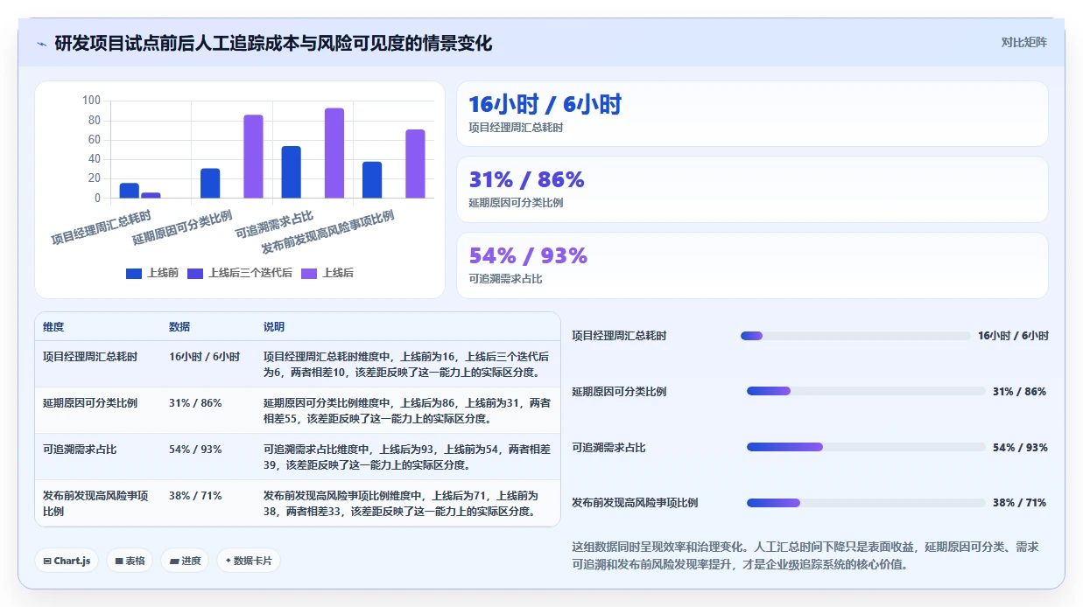Click the summary paragraph starting 这组数据同时呈现
The height and width of the screenshot is (607, 1083).
point(805,555)
